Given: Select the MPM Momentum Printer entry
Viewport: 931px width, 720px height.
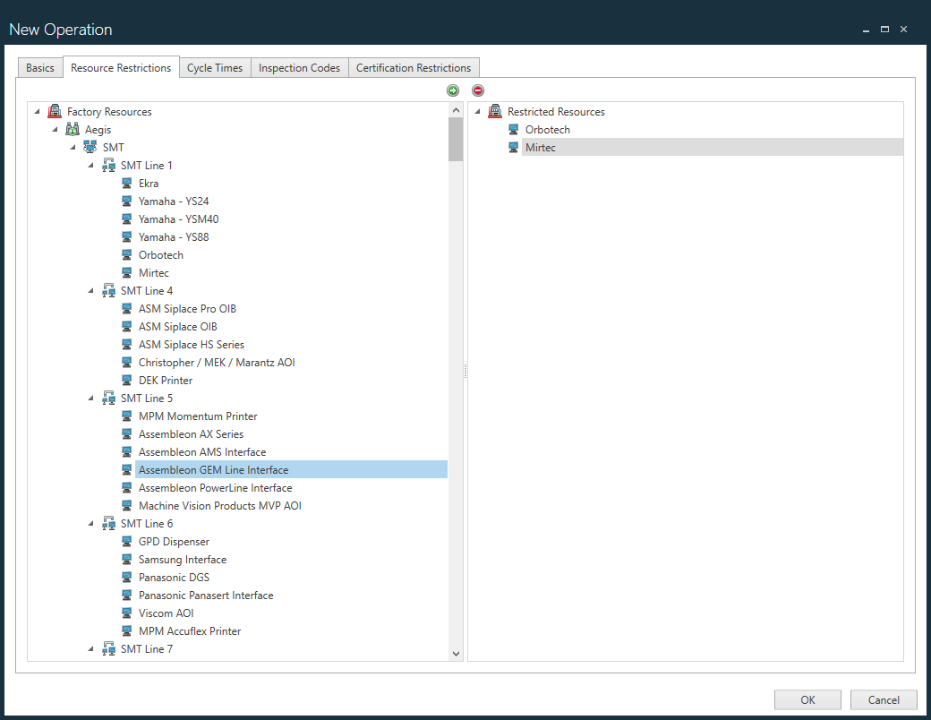Looking at the screenshot, I should (x=198, y=416).
